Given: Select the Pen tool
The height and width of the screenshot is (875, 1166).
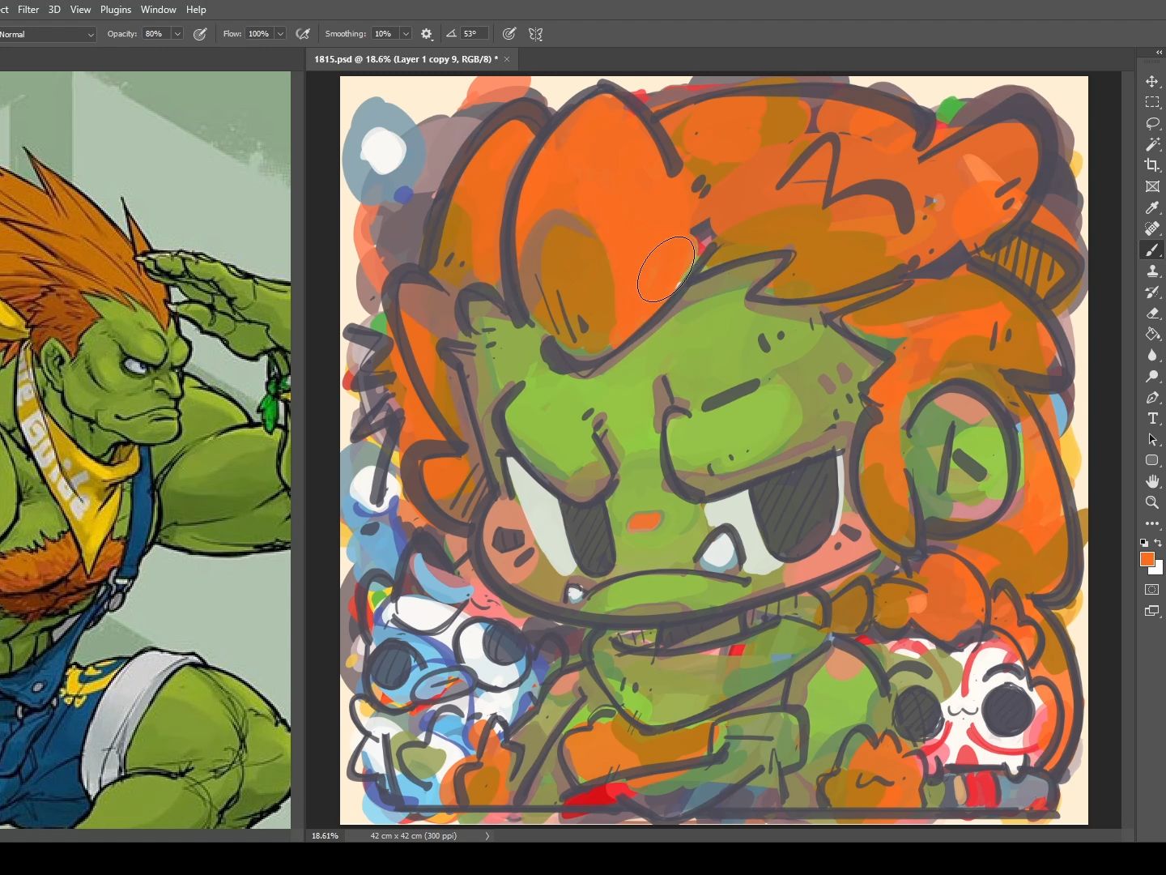Looking at the screenshot, I should pos(1152,397).
